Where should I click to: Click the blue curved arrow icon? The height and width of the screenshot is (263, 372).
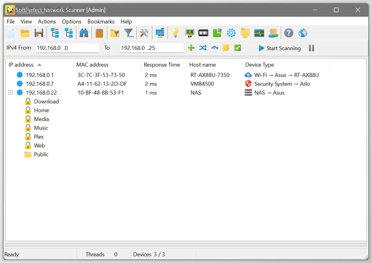[215, 48]
